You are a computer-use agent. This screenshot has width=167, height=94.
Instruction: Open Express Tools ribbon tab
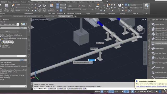coord(99,2)
